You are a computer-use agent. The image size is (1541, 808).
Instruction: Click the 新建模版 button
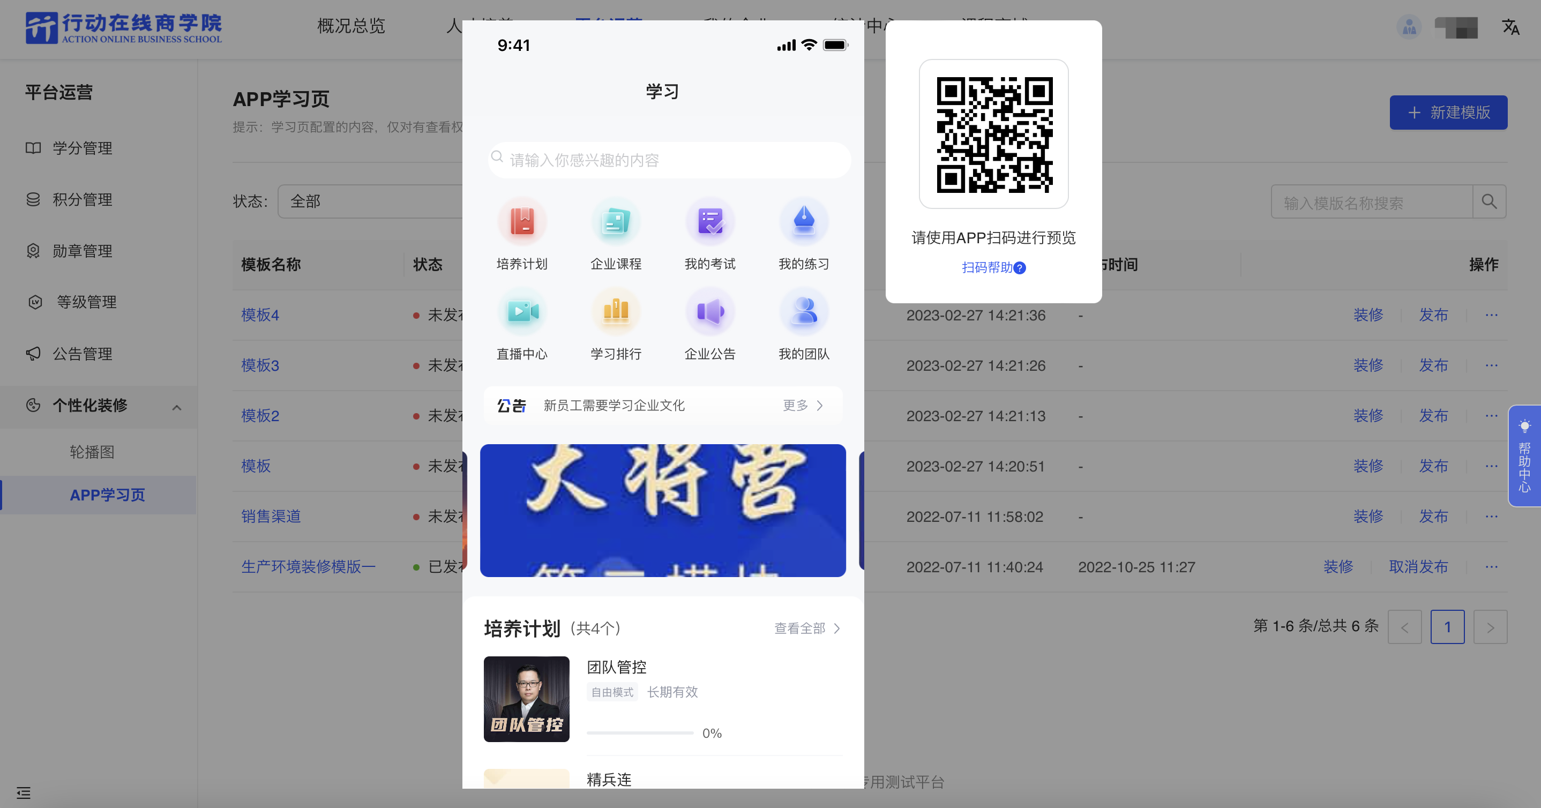(1448, 113)
